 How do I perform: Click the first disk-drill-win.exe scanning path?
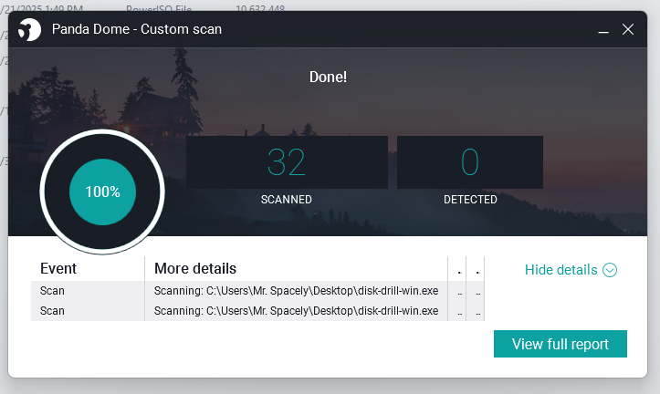click(x=296, y=291)
